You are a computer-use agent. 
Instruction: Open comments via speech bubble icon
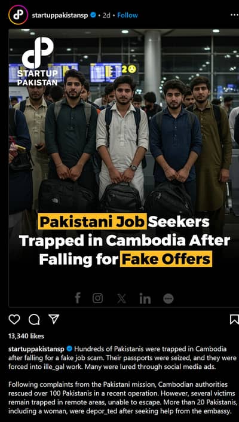click(34, 319)
